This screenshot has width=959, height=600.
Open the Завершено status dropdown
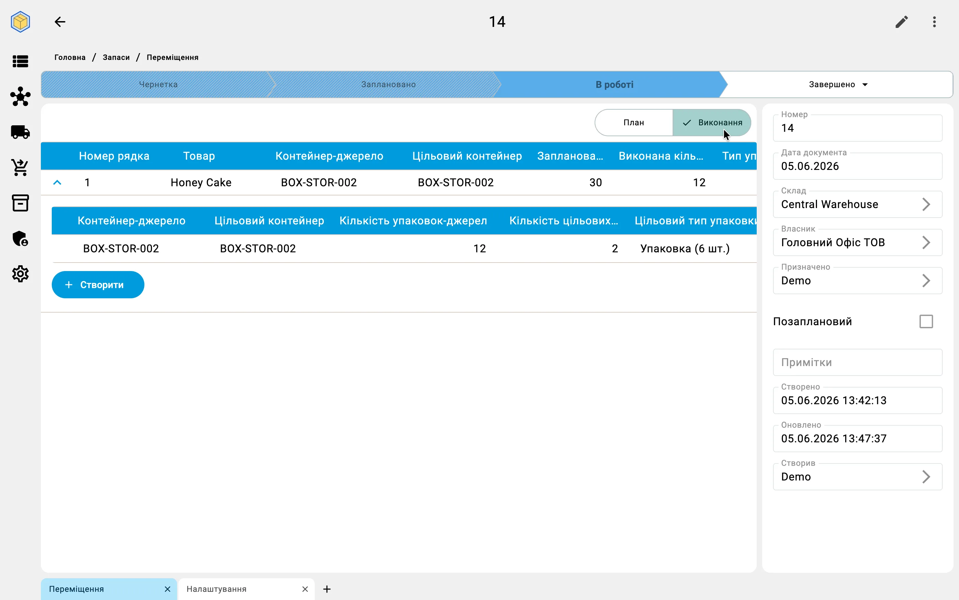(x=838, y=84)
